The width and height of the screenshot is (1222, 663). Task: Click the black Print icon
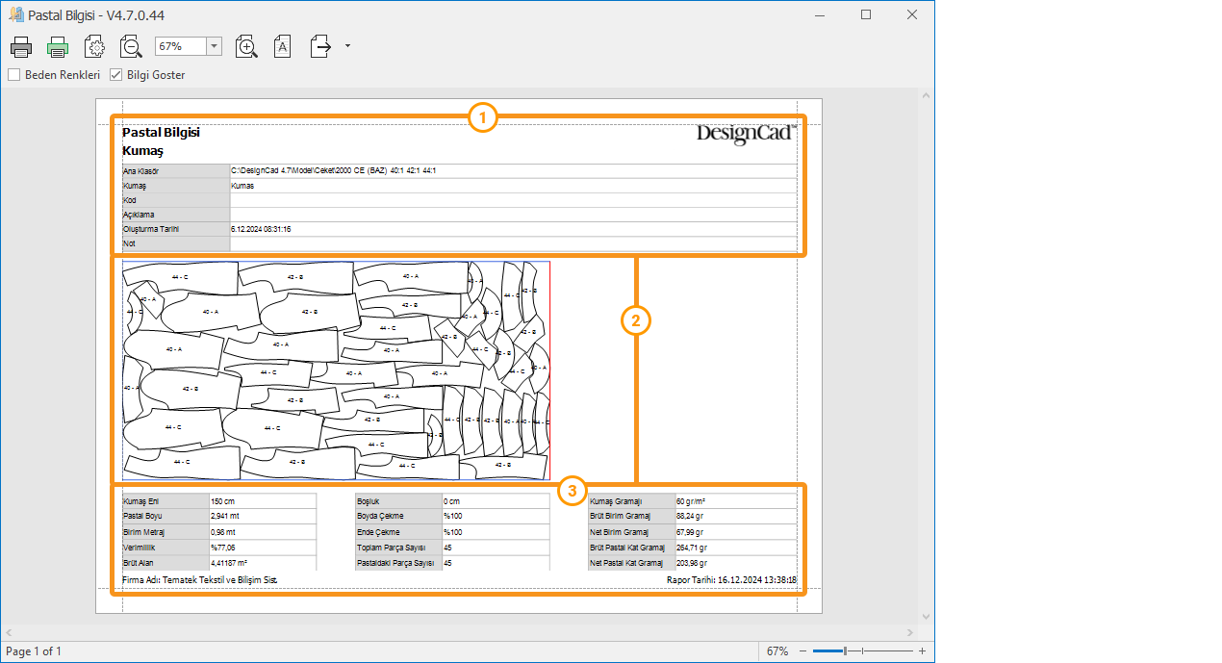click(22, 46)
